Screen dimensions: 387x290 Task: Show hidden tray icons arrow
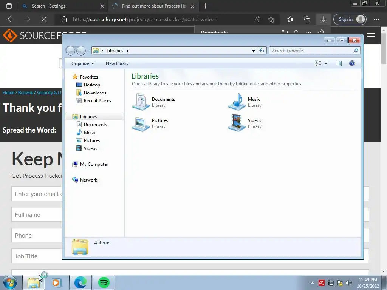312,283
